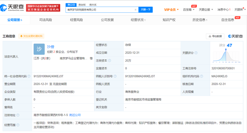
Task: Click the 有限责任公司(自然人投资或控股) value
Action: tap(54, 92)
